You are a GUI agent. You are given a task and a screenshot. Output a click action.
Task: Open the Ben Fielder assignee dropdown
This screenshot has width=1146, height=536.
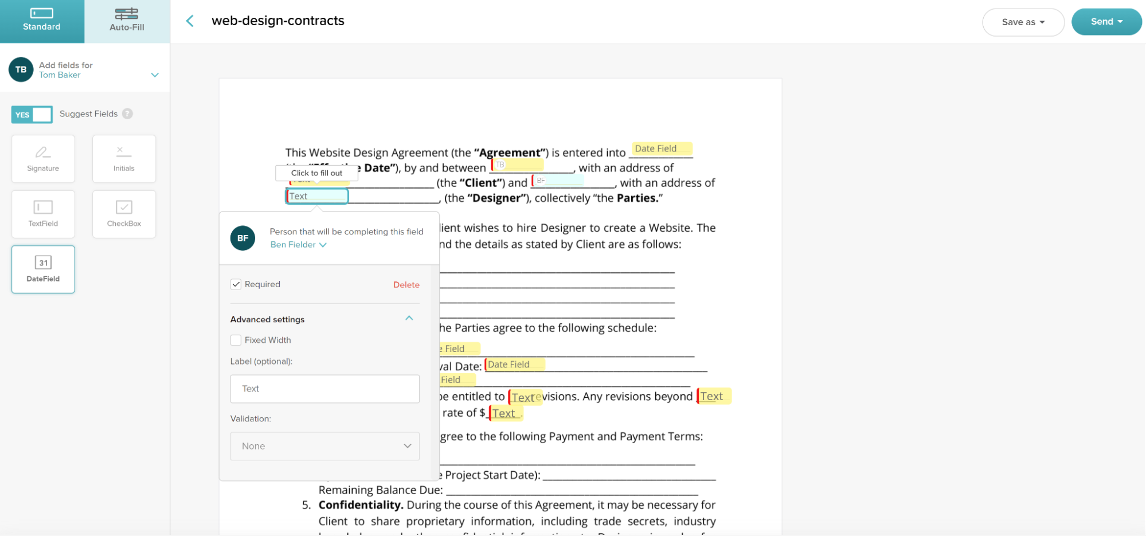coord(298,244)
